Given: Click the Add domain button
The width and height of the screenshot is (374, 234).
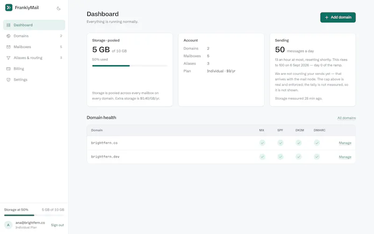Looking at the screenshot, I should click(338, 17).
